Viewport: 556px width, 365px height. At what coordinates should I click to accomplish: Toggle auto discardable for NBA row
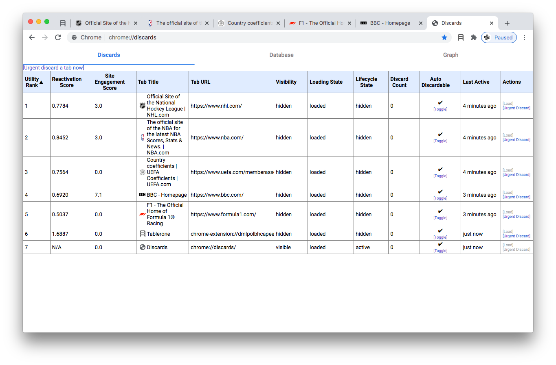440,141
